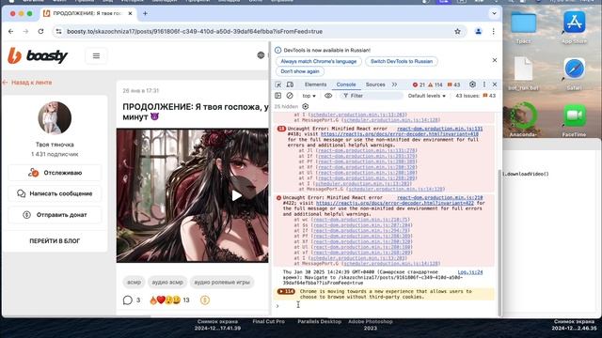Click Don't show again
Screen dimensions: 602x338
(x=300, y=71)
